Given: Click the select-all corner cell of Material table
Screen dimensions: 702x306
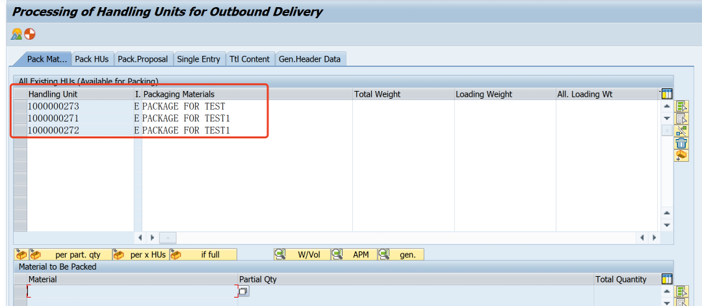Looking at the screenshot, I should (x=21, y=279).
